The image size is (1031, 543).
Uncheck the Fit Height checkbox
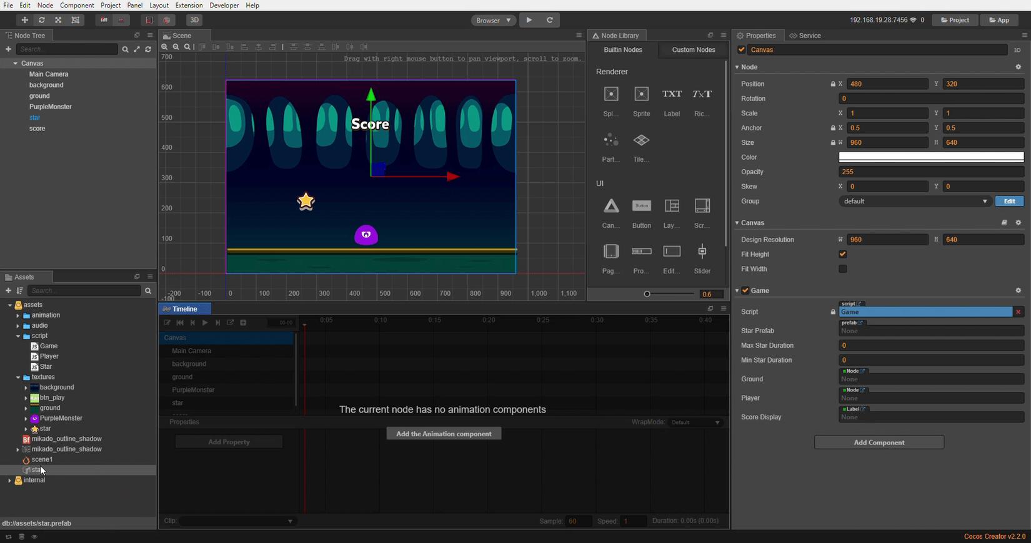tap(843, 254)
